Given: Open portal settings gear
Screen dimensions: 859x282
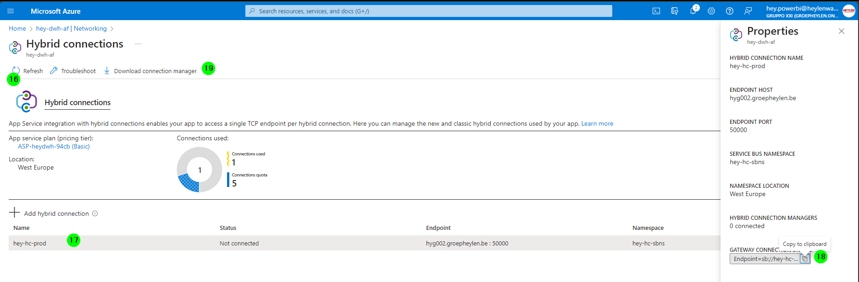Looking at the screenshot, I should pos(711,11).
